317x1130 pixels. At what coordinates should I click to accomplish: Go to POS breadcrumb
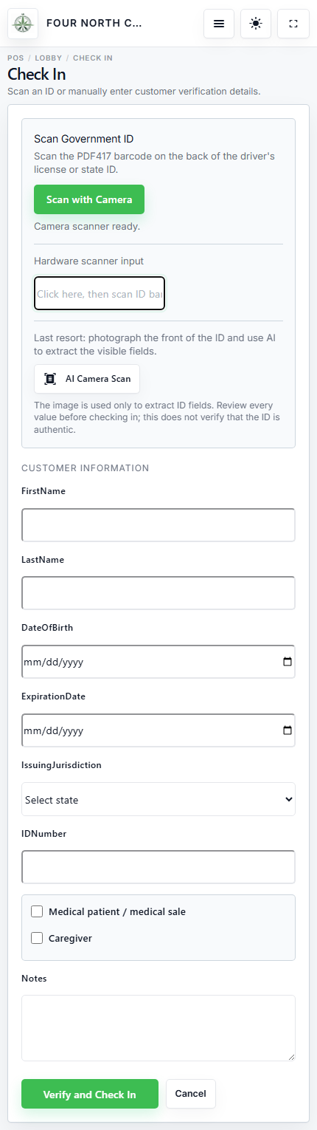coord(15,58)
